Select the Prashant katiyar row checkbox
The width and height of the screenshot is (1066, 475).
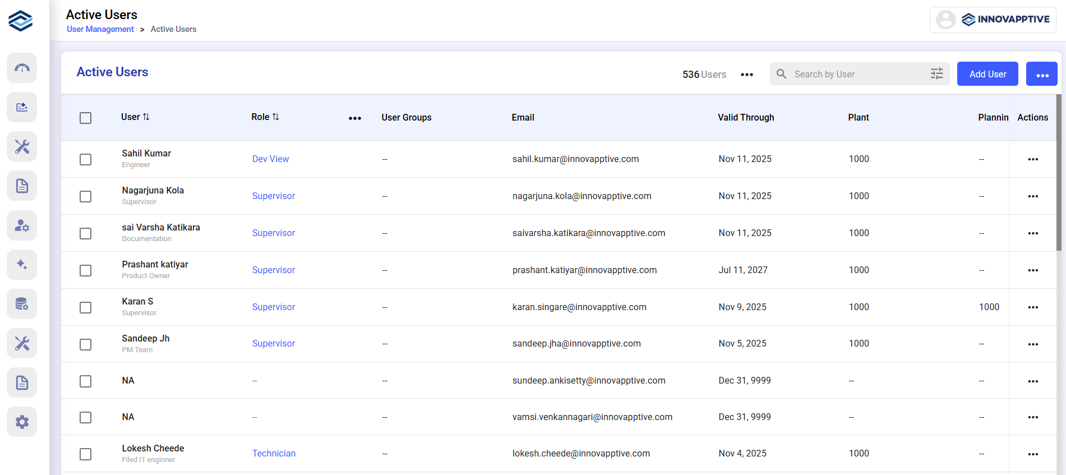pyautogui.click(x=85, y=270)
